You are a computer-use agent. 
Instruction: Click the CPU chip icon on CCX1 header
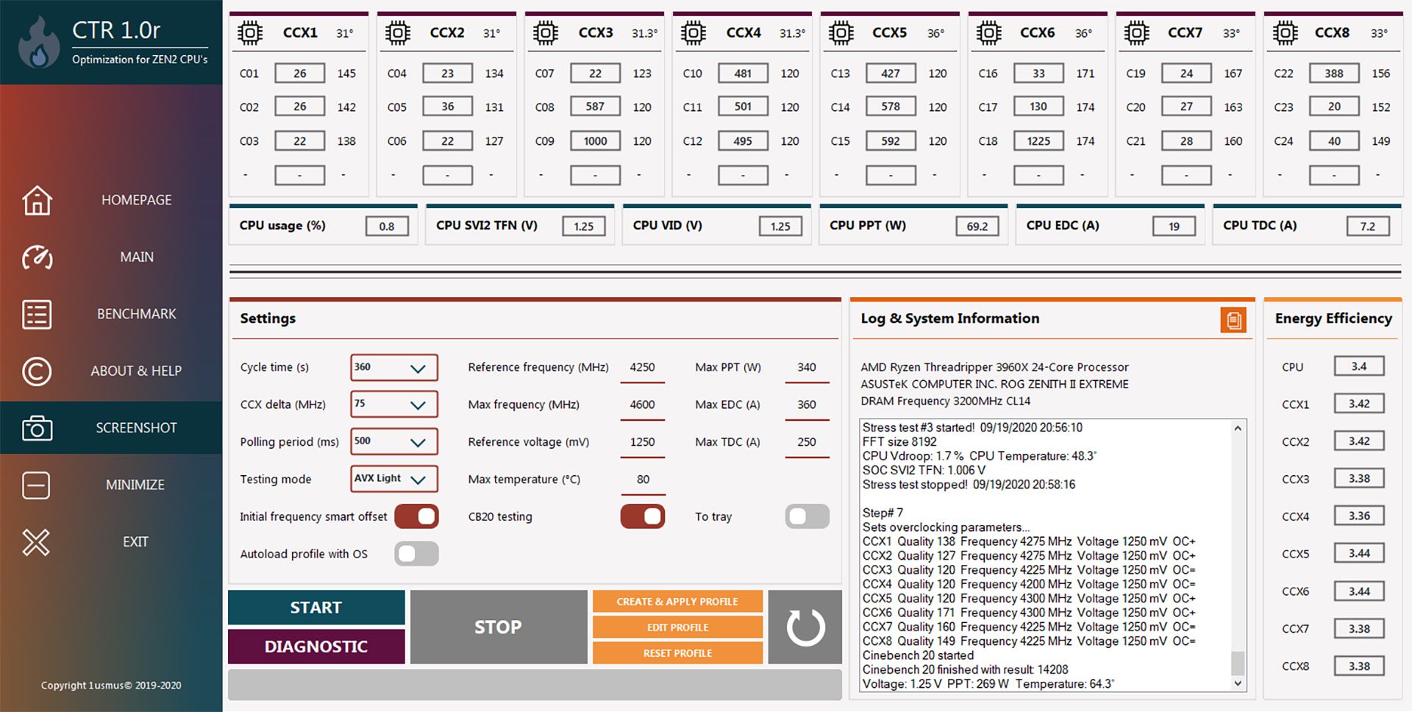[250, 32]
